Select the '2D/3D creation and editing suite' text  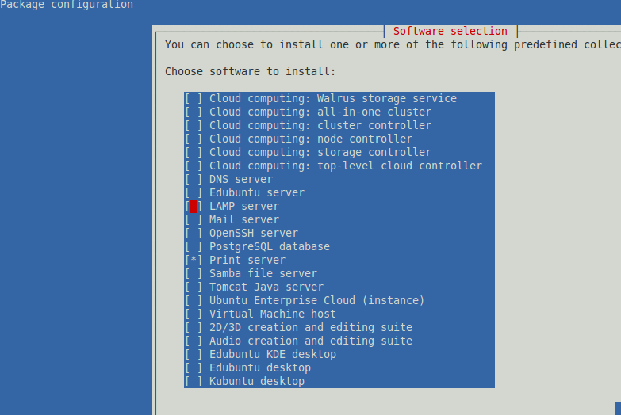point(311,328)
